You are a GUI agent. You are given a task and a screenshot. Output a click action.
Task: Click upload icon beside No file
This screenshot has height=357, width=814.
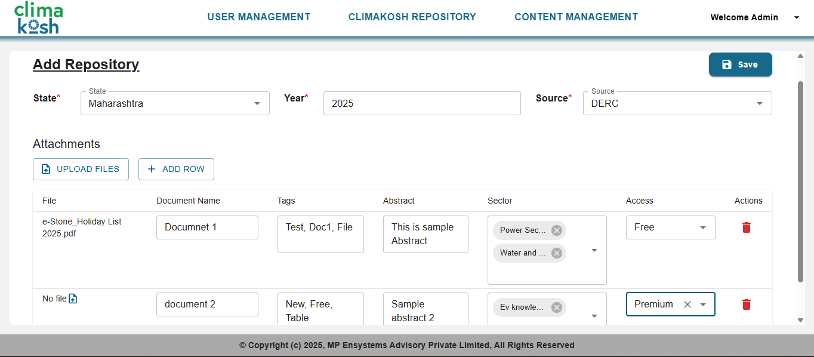[73, 298]
